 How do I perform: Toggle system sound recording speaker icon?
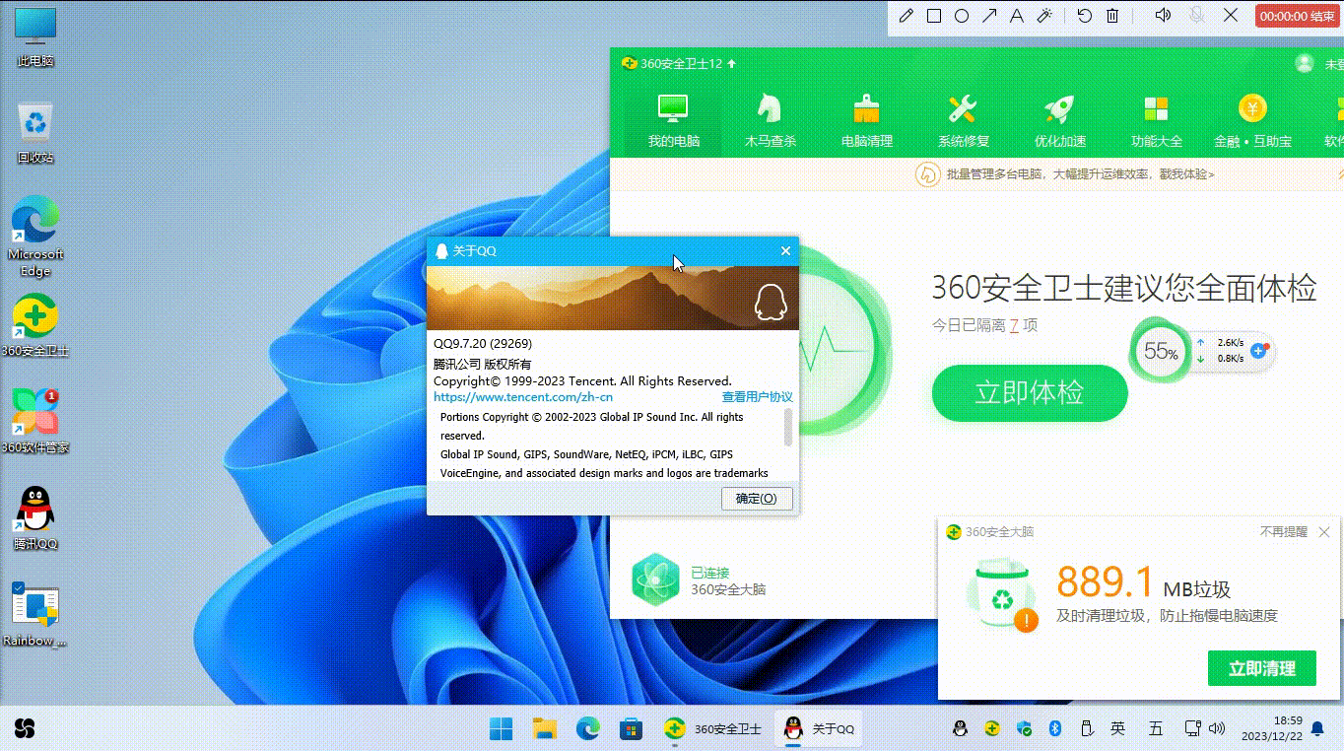[1163, 15]
